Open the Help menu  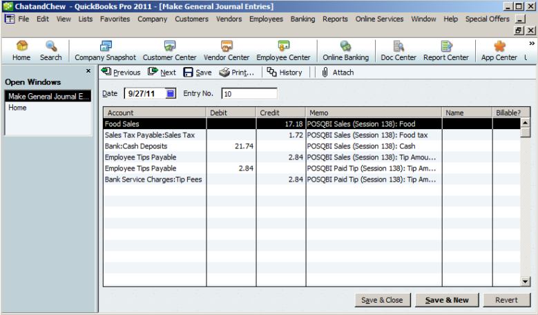click(x=450, y=19)
